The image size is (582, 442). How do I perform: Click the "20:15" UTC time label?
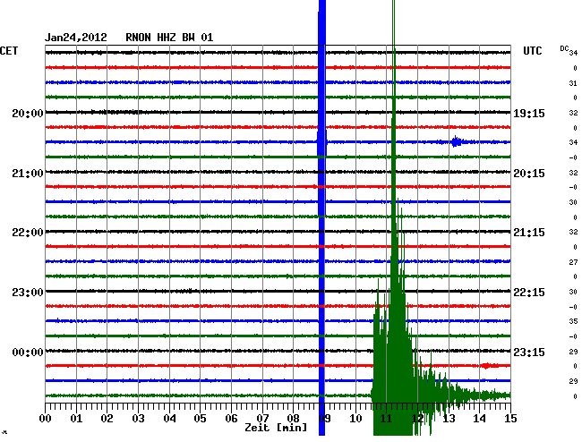click(x=529, y=174)
